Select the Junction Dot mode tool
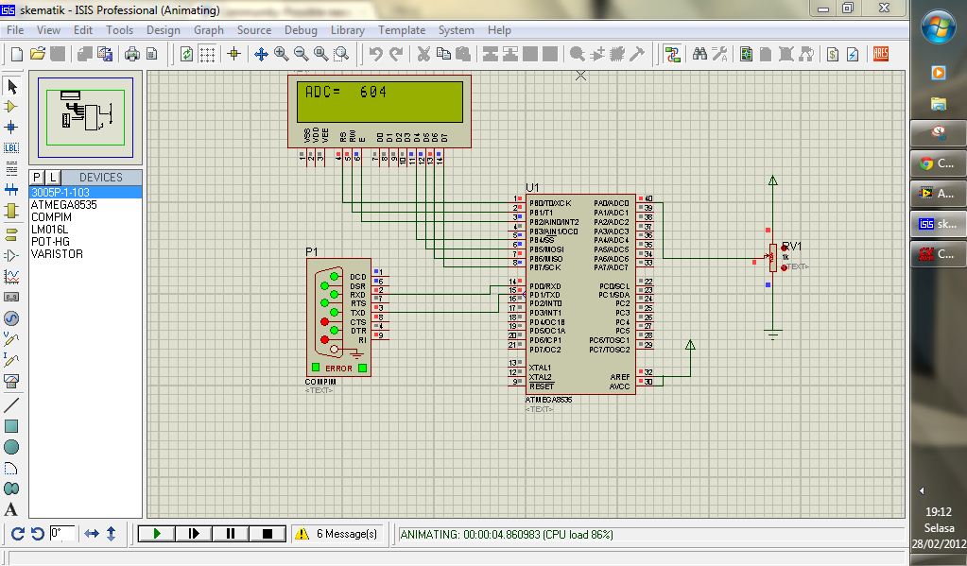967x566 pixels. tap(11, 127)
